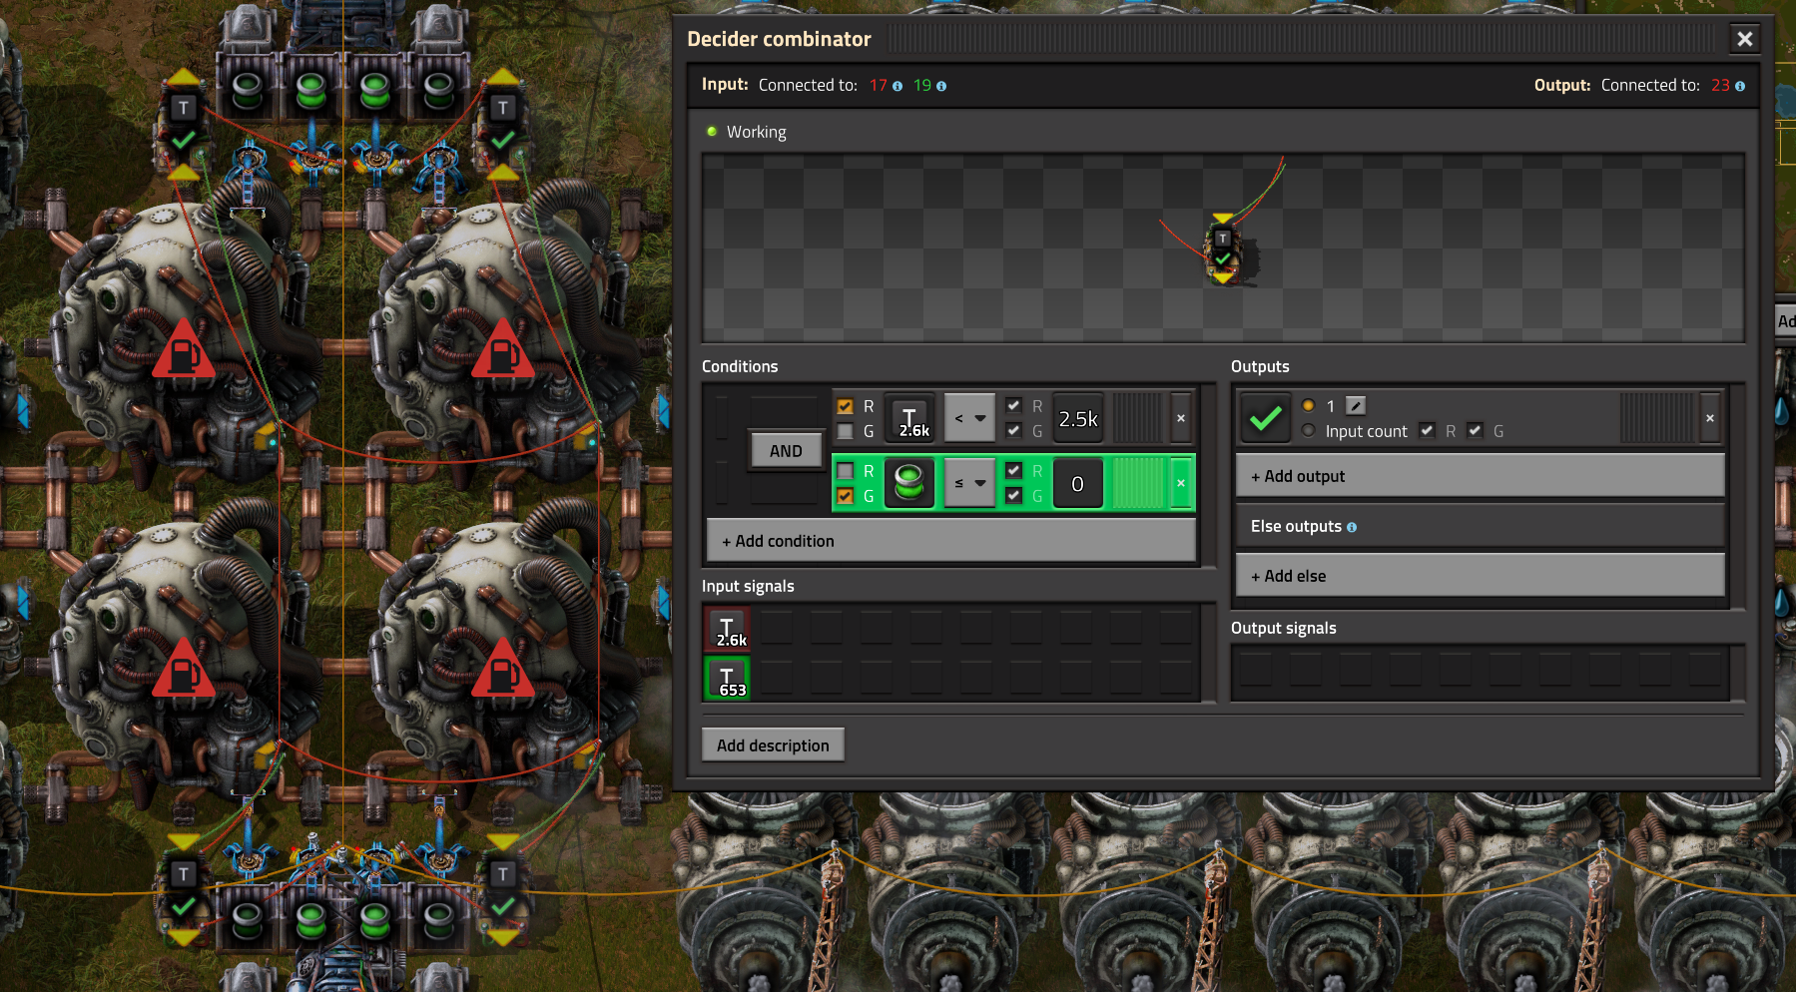The width and height of the screenshot is (1796, 992).
Task: Show the Else outputs info tooltip icon
Action: [x=1352, y=527]
